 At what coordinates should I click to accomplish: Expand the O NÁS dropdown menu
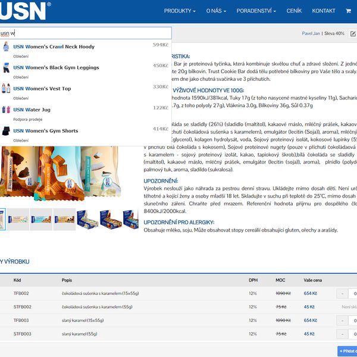tap(217, 11)
